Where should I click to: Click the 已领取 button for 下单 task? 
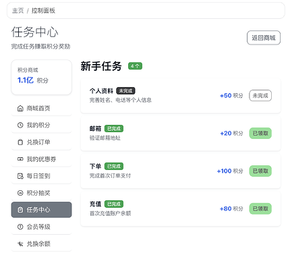(260, 171)
